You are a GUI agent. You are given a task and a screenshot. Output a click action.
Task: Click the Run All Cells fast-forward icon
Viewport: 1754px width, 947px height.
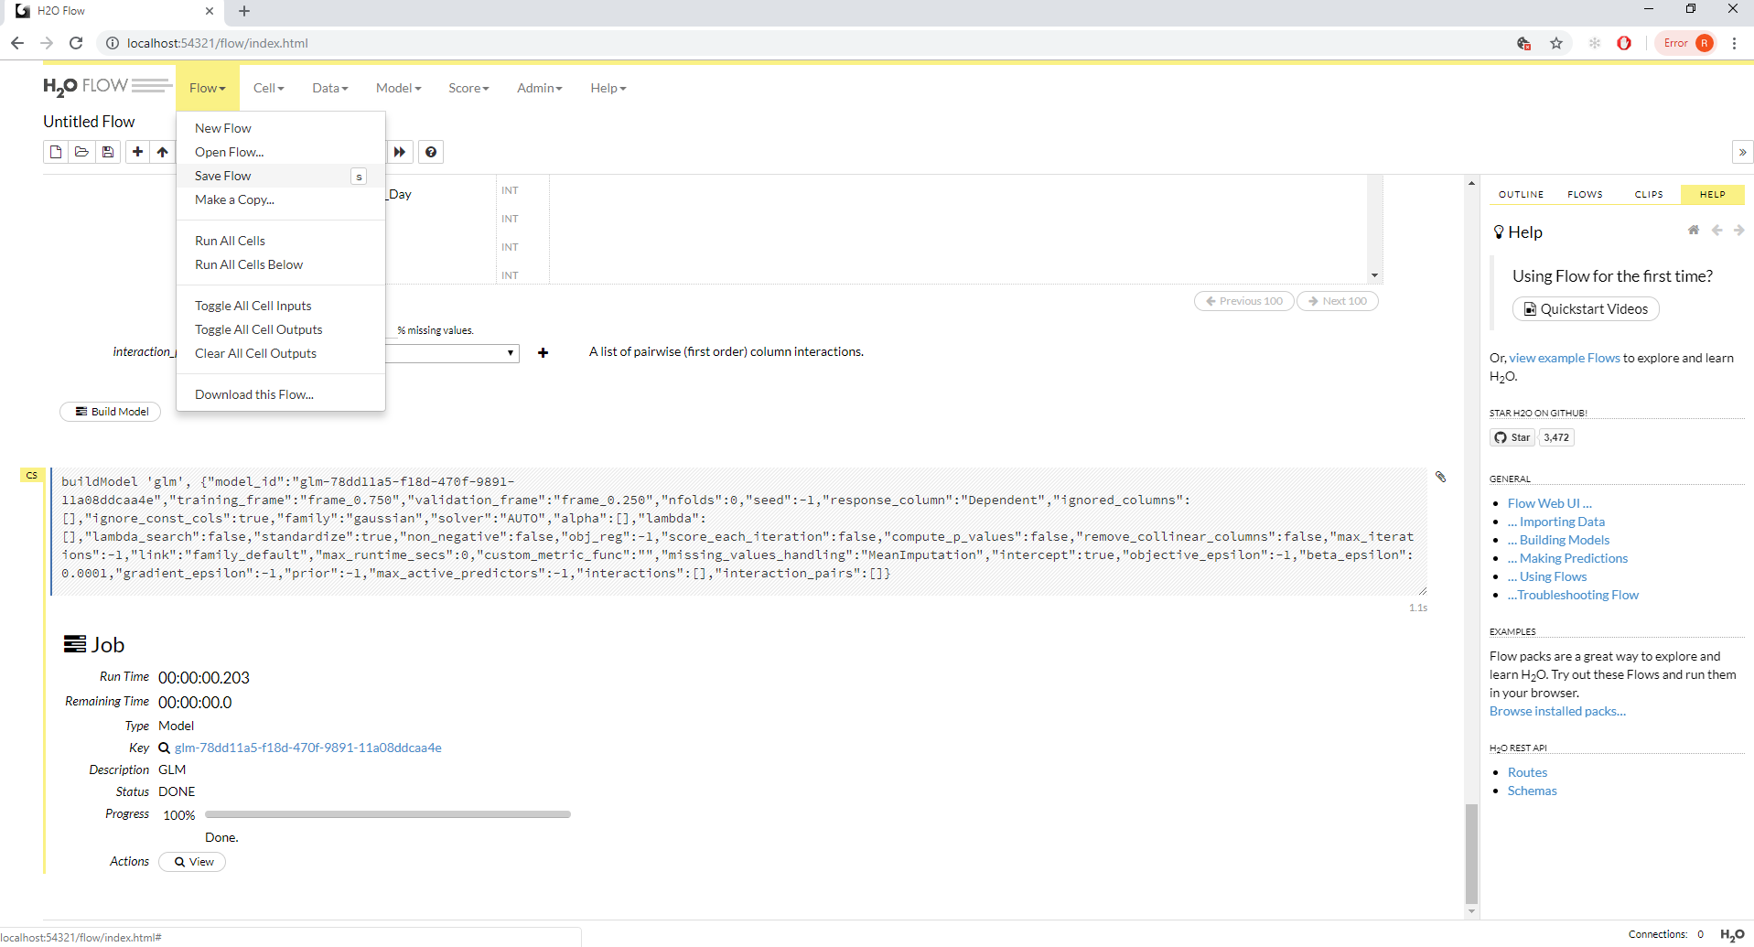pyautogui.click(x=400, y=152)
